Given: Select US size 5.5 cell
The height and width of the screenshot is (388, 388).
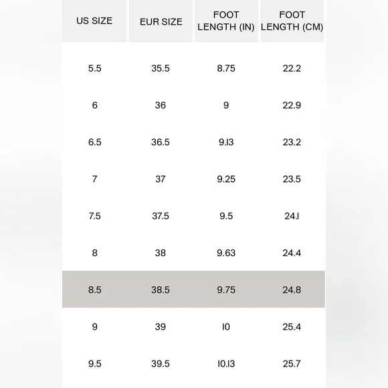Looking at the screenshot, I should [x=95, y=68].
